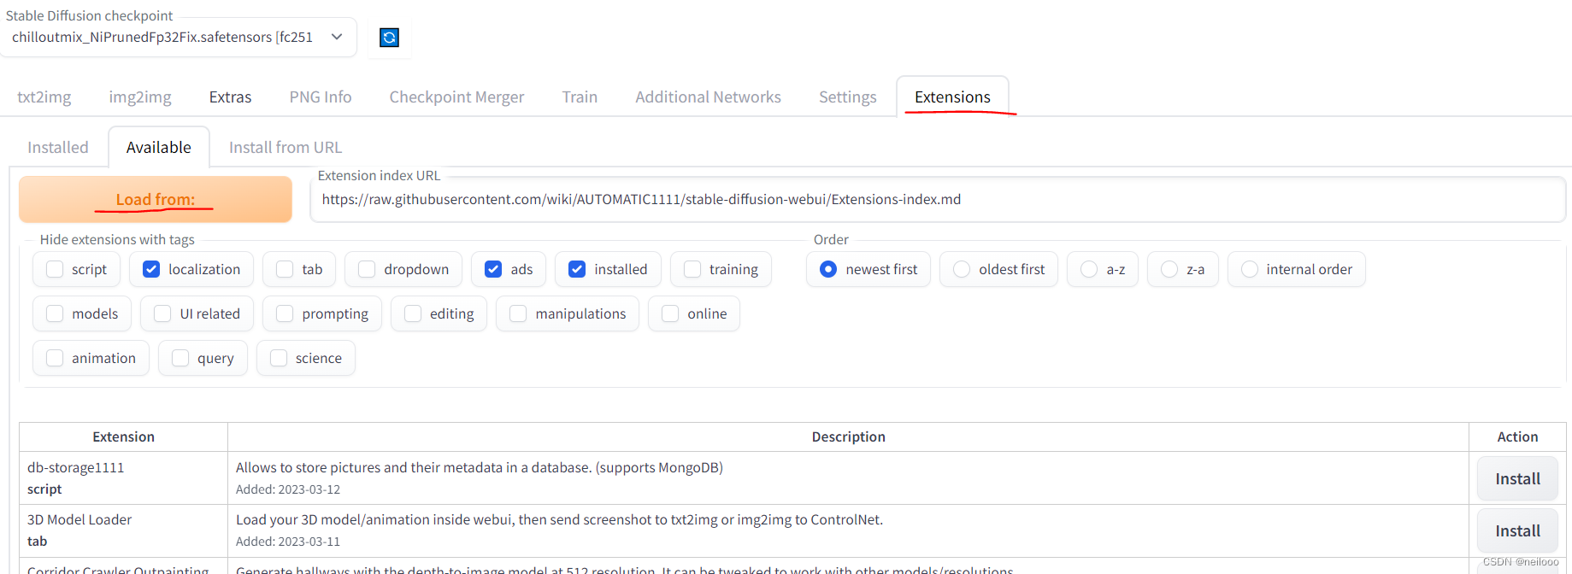This screenshot has width=1572, height=574.
Task: Tick the training tag checkbox
Action: pos(692,270)
